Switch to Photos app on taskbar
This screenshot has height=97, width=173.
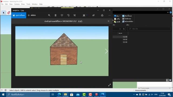click(x=103, y=95)
